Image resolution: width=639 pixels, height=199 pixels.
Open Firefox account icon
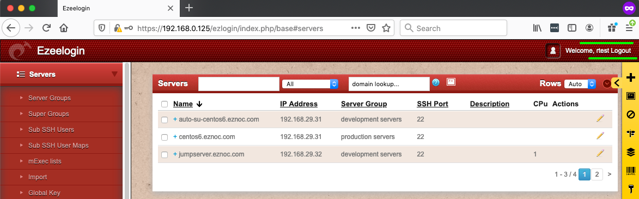[589, 28]
